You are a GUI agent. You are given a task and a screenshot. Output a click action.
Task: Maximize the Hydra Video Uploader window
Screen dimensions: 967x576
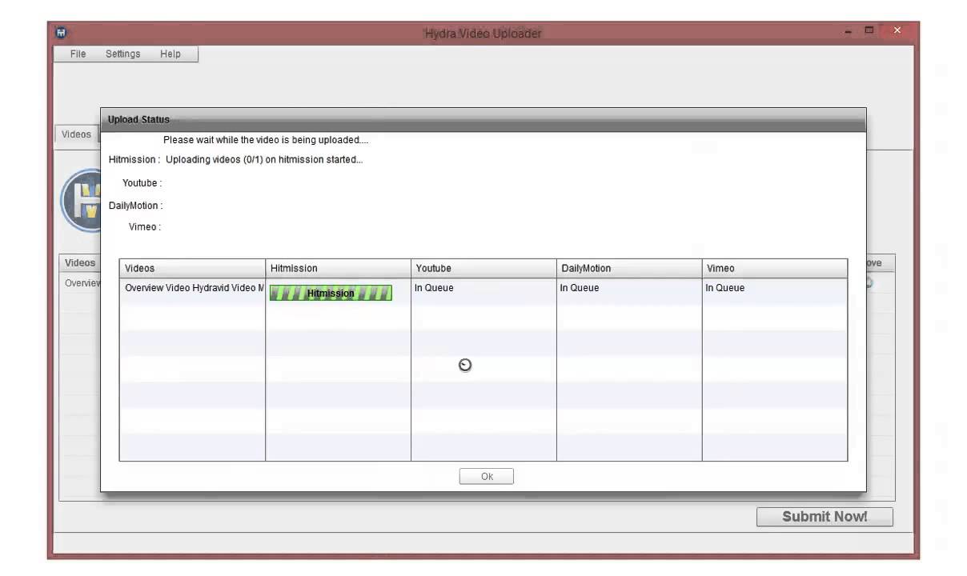tap(869, 31)
